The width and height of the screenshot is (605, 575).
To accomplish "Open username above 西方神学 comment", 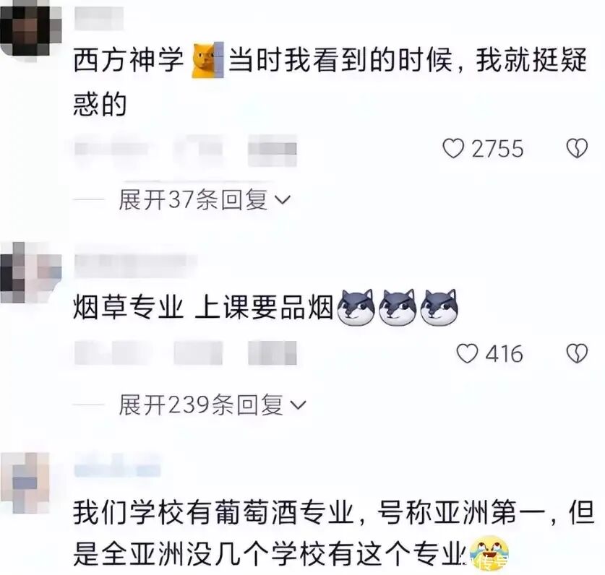I will click(x=99, y=19).
